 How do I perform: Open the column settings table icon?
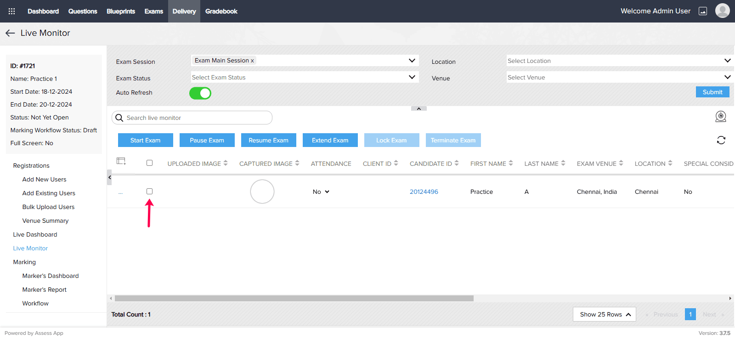pyautogui.click(x=121, y=161)
